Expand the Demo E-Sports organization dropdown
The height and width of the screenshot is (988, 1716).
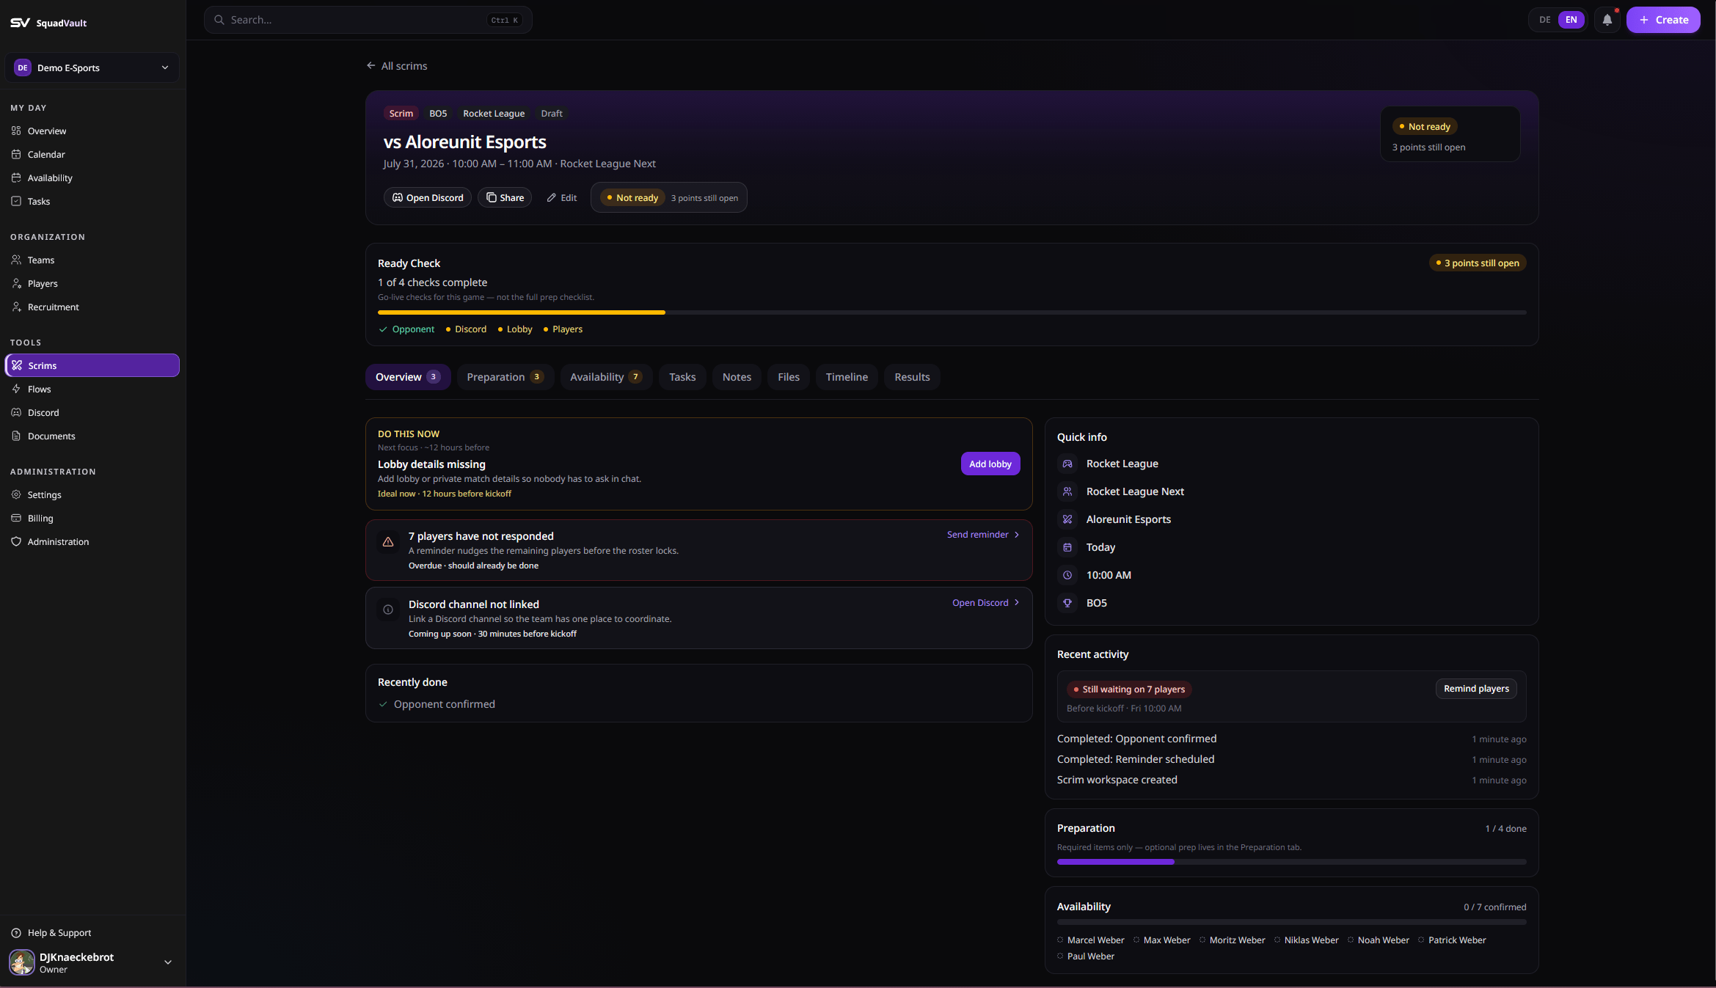tap(92, 67)
